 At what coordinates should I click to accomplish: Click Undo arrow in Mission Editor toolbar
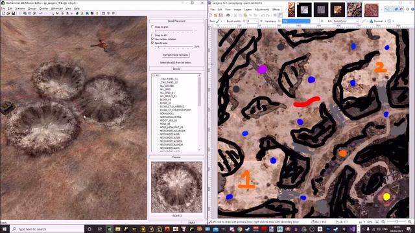[x=41, y=13]
